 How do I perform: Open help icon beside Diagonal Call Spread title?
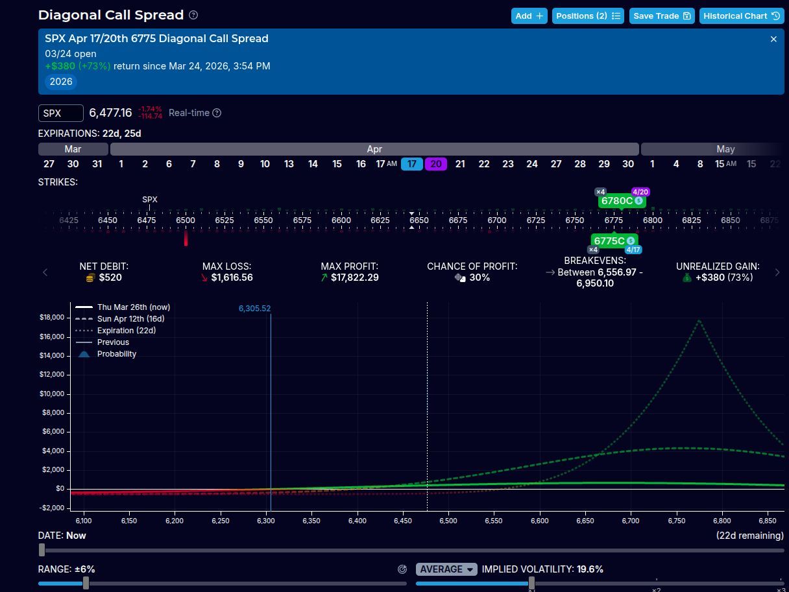coord(193,16)
